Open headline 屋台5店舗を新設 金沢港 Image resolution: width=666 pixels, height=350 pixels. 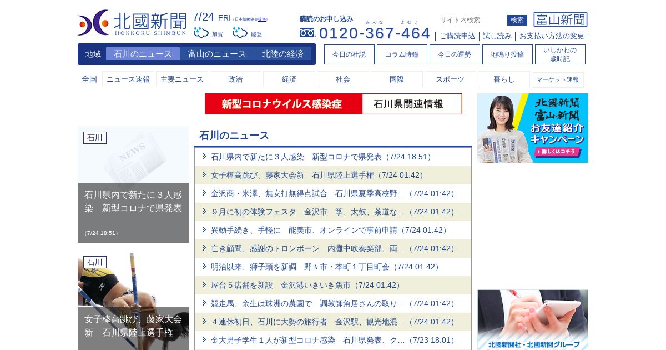(x=306, y=285)
